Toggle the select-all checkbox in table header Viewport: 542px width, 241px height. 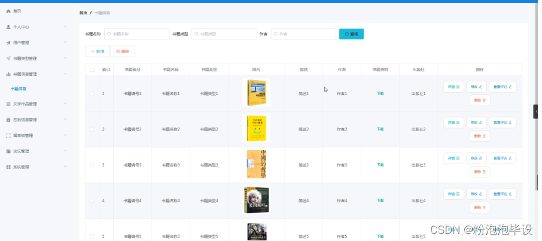[x=92, y=70]
